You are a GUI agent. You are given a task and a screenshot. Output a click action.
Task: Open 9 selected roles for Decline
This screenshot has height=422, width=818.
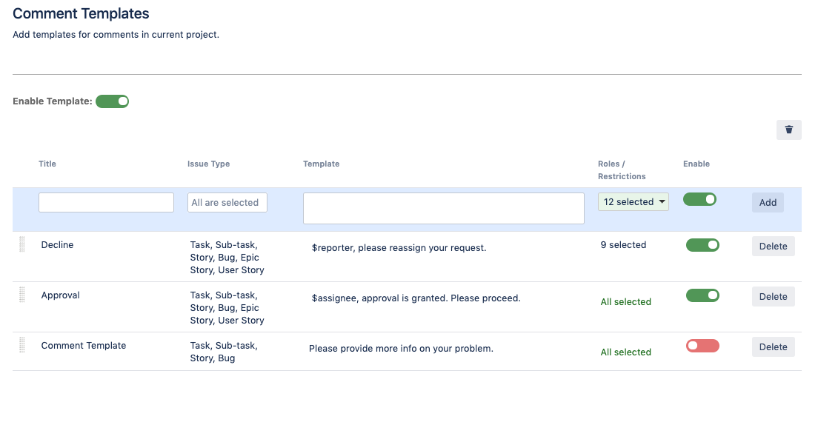click(x=623, y=245)
